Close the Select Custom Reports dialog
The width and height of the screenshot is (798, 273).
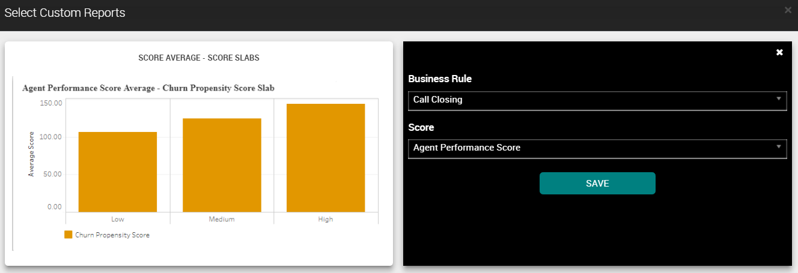click(x=788, y=10)
